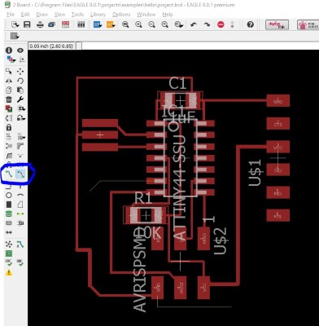This screenshot has width=319, height=326.
Task: Open the Draw menu
Action: [42, 14]
